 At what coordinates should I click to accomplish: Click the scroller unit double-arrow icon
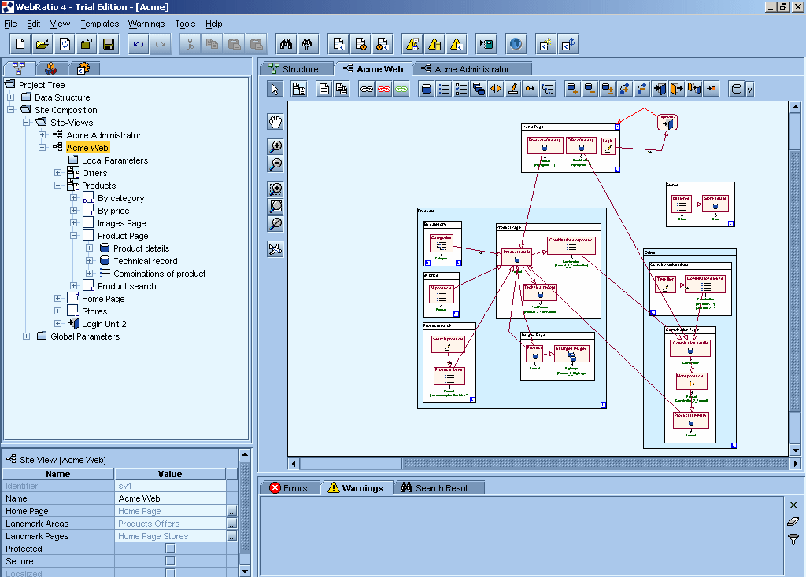496,89
